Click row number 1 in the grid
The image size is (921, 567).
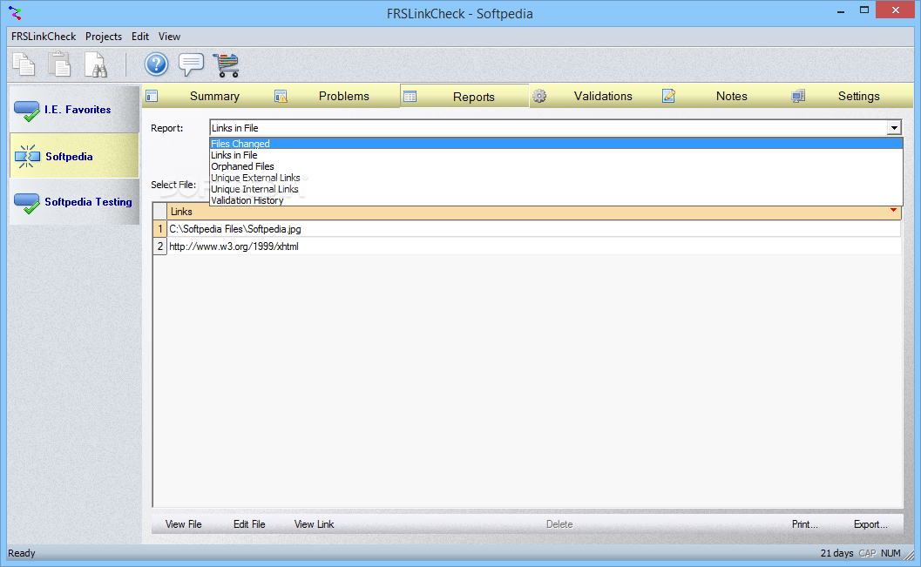pyautogui.click(x=159, y=229)
